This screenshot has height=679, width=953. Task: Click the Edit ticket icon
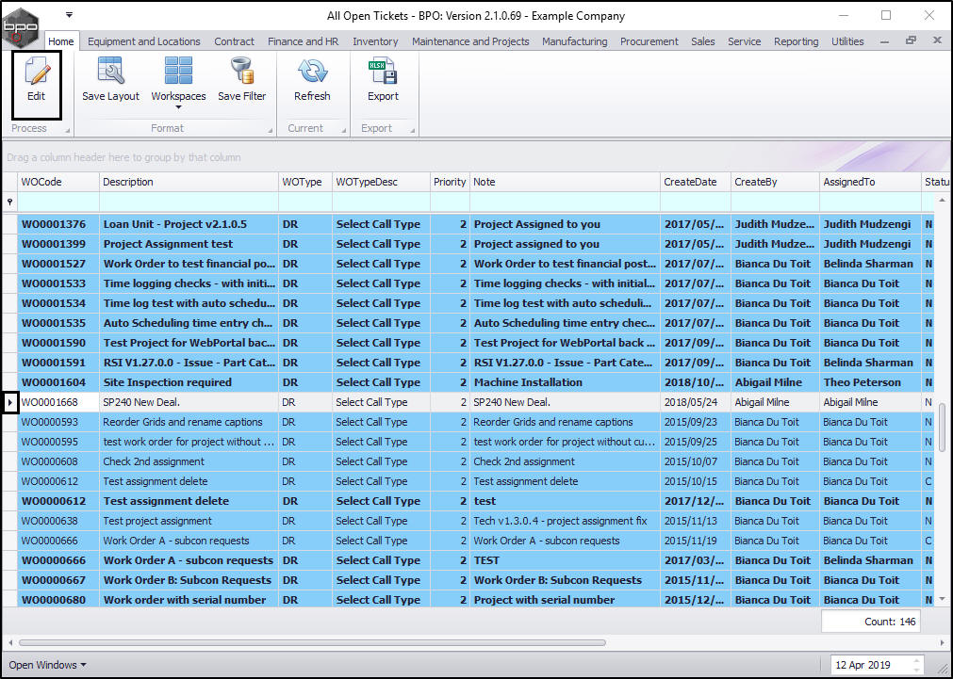(36, 73)
